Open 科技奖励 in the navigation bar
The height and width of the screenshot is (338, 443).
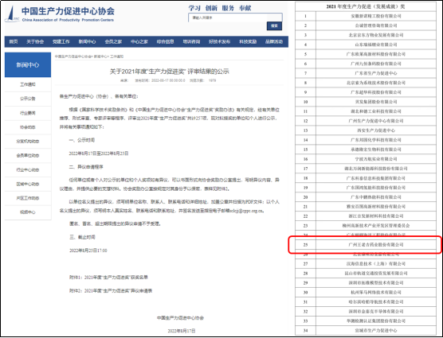pyautogui.click(x=248, y=41)
